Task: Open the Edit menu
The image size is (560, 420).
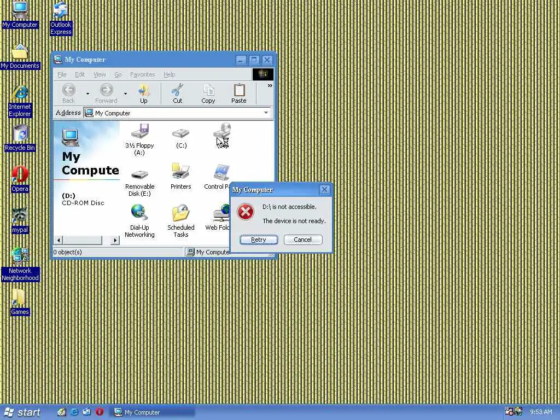Action: pos(80,74)
